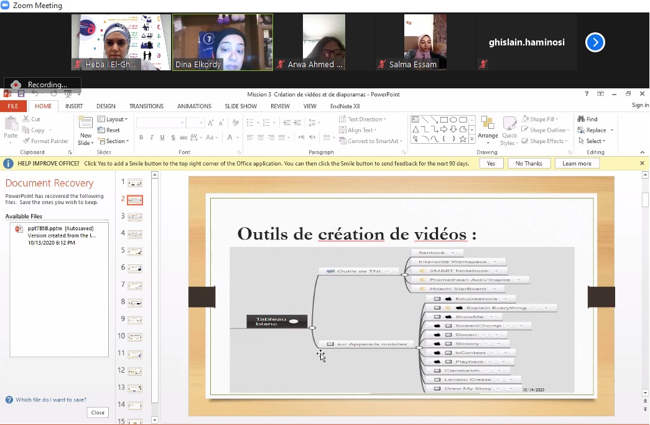This screenshot has width=650, height=425.
Task: Click the Reset slide button
Action: (x=109, y=130)
